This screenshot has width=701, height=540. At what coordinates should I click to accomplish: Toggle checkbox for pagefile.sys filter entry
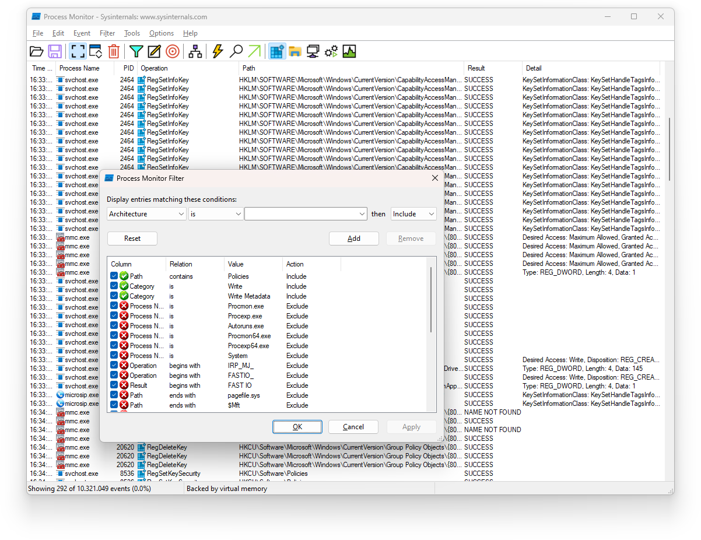tap(114, 395)
